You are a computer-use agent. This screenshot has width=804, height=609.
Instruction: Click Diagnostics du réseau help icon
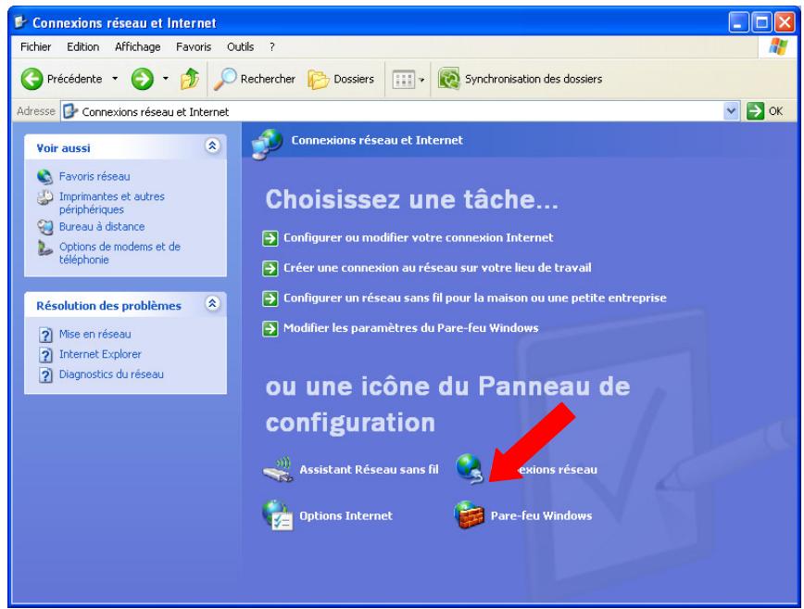45,374
